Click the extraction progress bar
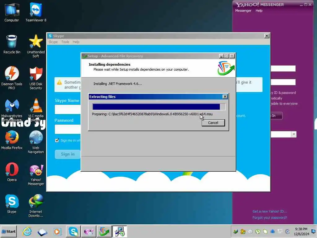 click(159, 107)
